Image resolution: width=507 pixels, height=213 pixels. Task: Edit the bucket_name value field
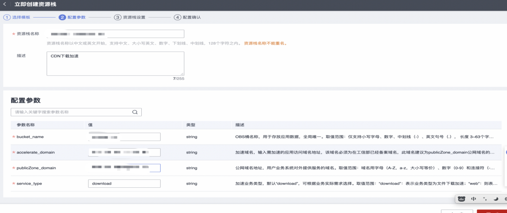124,137
